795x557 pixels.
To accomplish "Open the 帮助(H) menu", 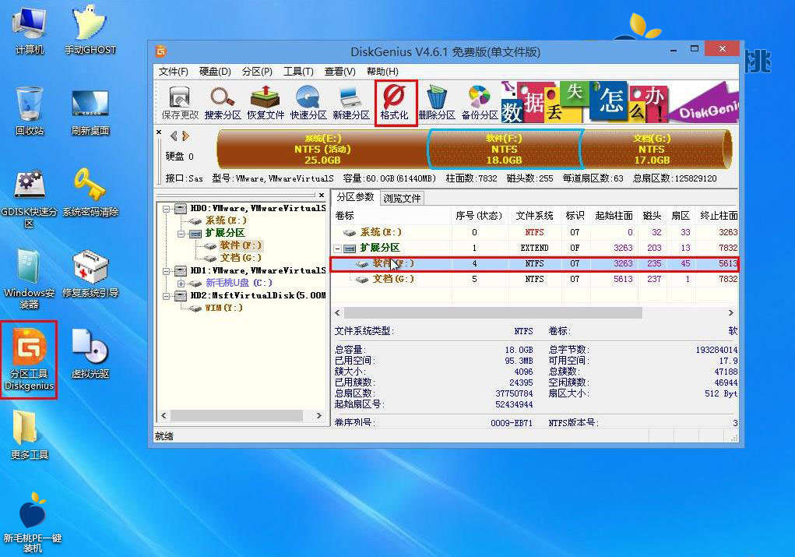I will [x=382, y=72].
